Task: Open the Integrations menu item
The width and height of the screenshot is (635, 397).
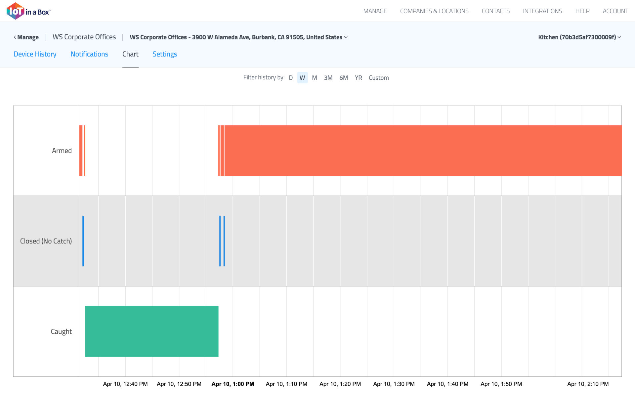Action: tap(542, 11)
